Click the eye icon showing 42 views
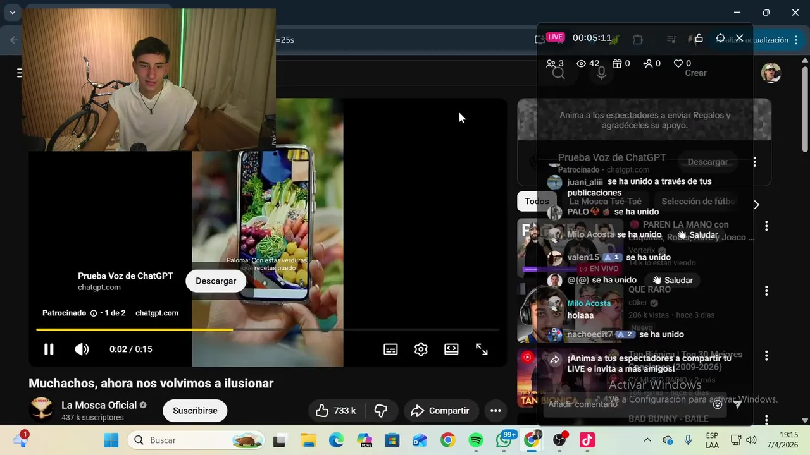This screenshot has height=455, width=810. click(582, 63)
